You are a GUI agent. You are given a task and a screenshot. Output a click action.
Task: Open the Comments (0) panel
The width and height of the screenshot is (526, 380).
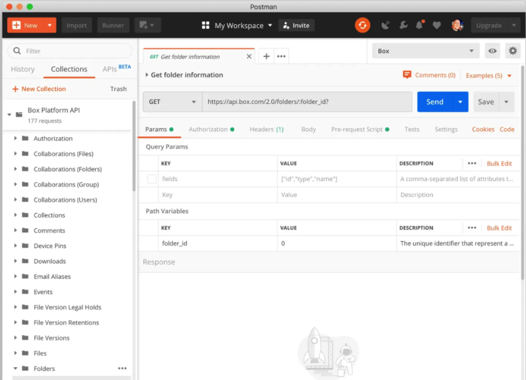[x=429, y=75]
